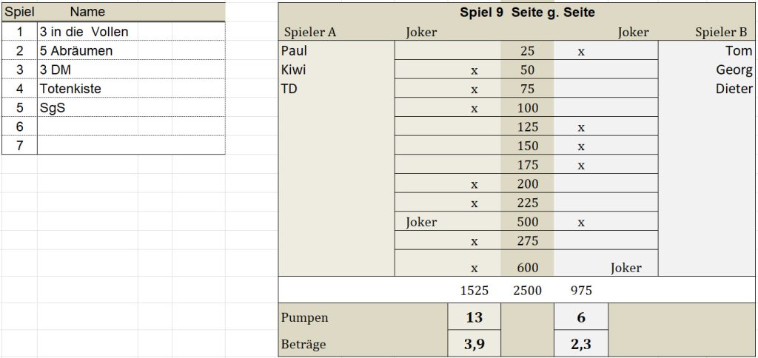Select the 'Joker' cell in the 500 row
This screenshot has height=358, width=758.
click(421, 222)
